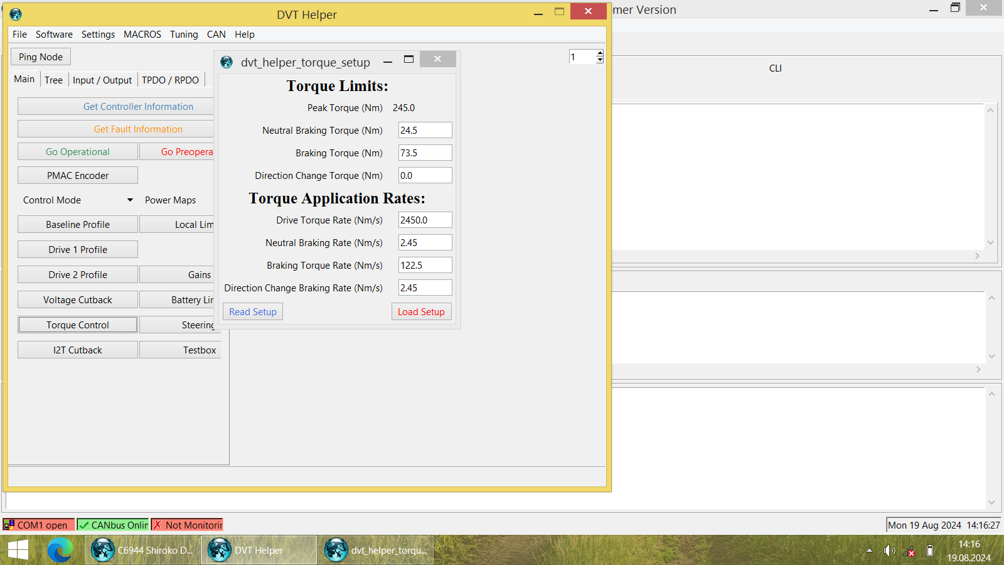Show hidden system tray icons
The height and width of the screenshot is (565, 1004).
point(869,551)
